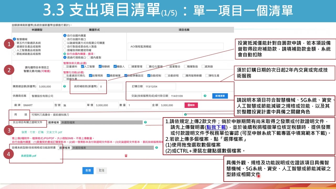Click the 取消 cancel button
Image resolution: width=336 pixels, height=189 pixels.
102,170
